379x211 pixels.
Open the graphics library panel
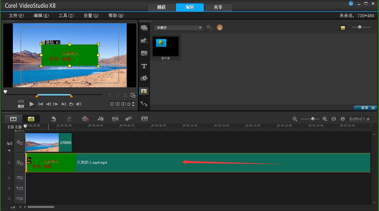(144, 78)
